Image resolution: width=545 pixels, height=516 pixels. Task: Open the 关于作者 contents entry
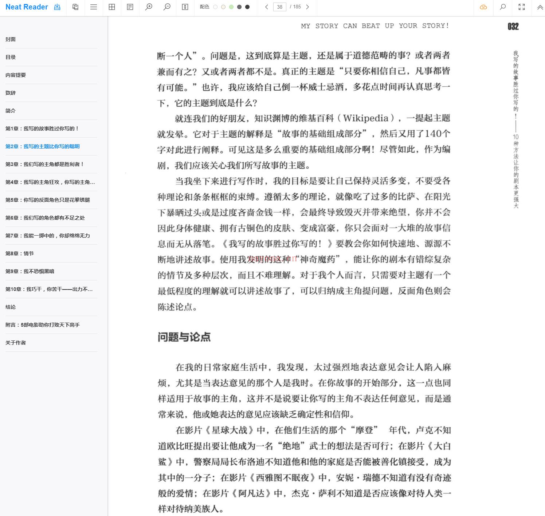pos(51,343)
